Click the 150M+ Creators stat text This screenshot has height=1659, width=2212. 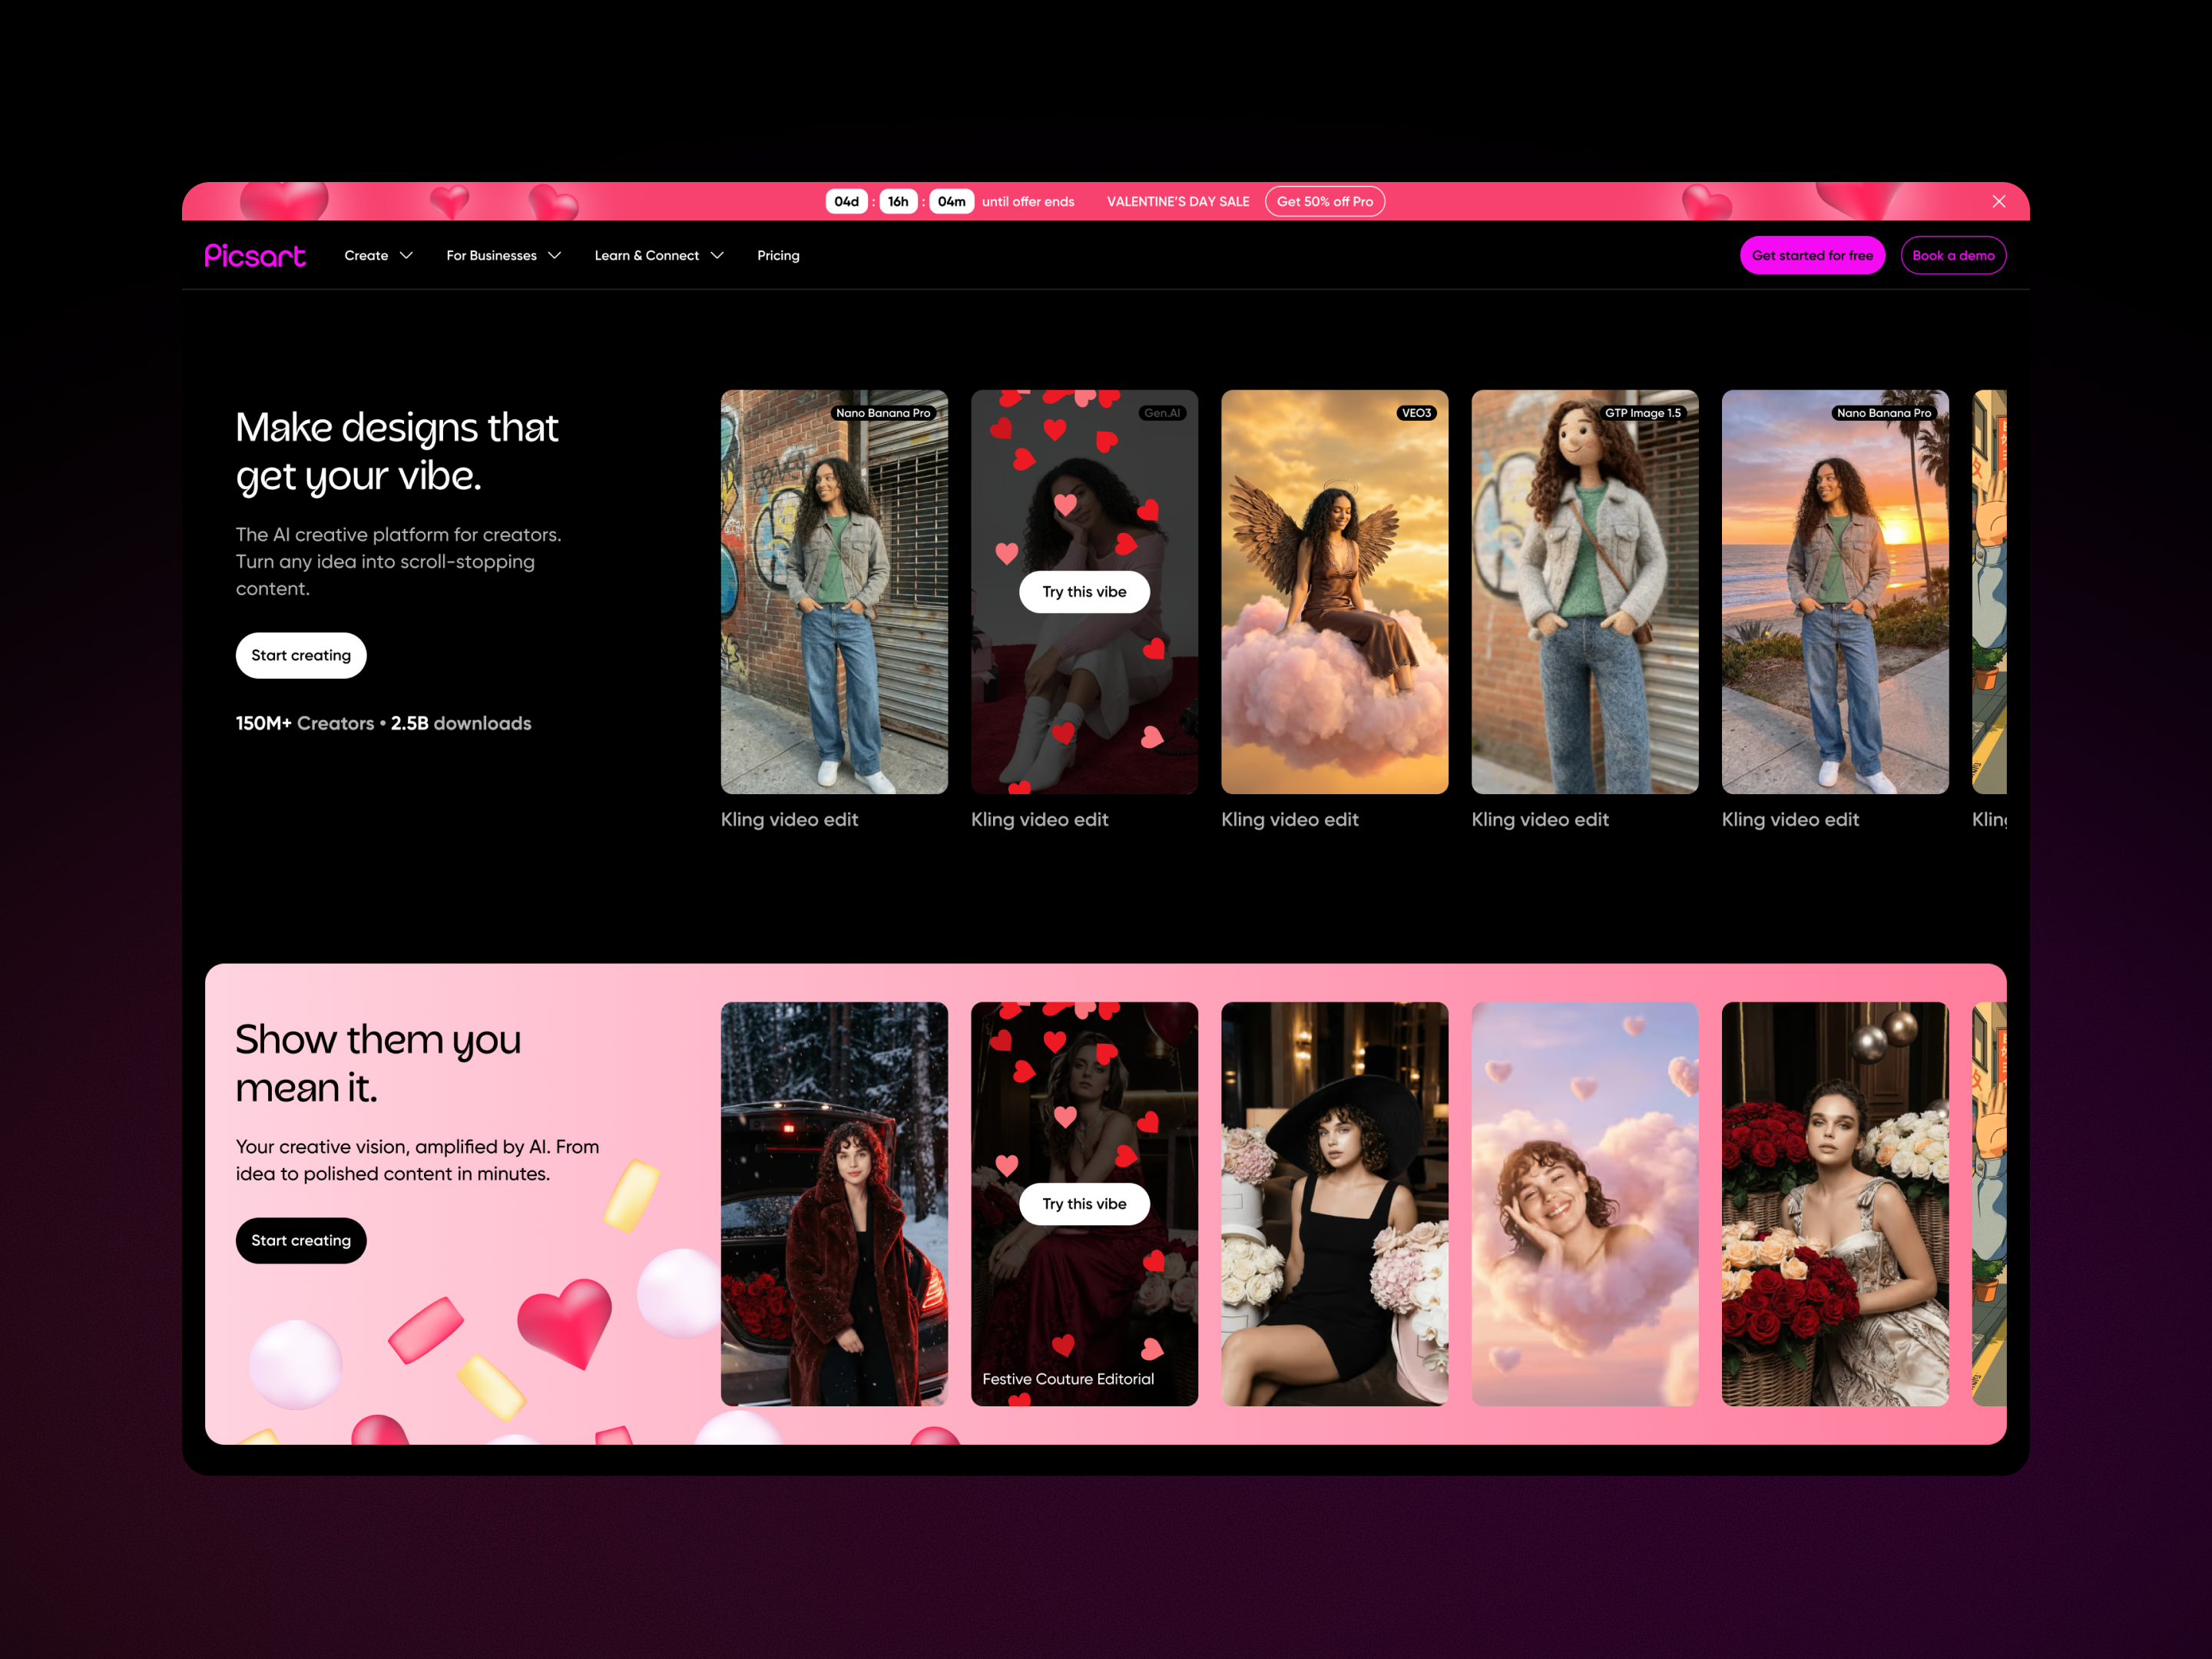(x=305, y=723)
